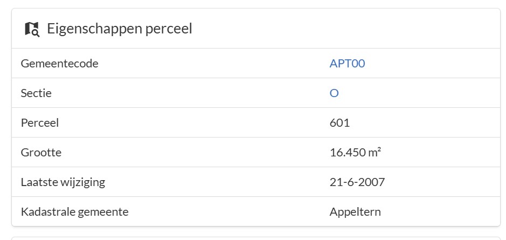Click the word "gemeente" in Kadastrale gemeente

[x=103, y=212]
